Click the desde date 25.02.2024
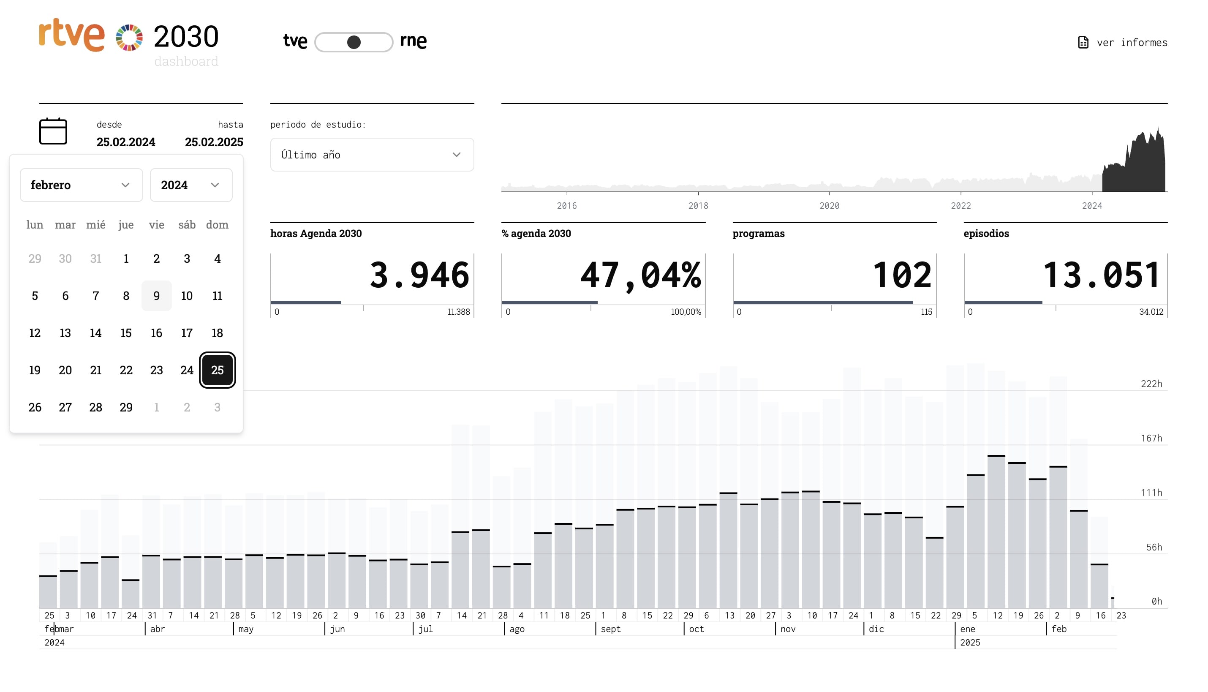Screen dimensions: 1208x692 click(125, 142)
